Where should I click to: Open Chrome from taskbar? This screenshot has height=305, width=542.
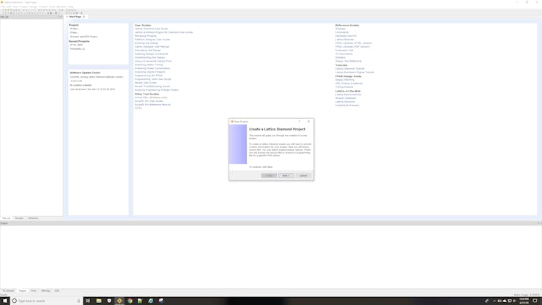point(130,301)
